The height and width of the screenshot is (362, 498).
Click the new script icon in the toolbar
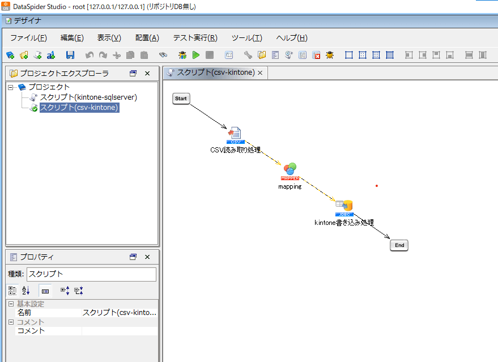37,56
